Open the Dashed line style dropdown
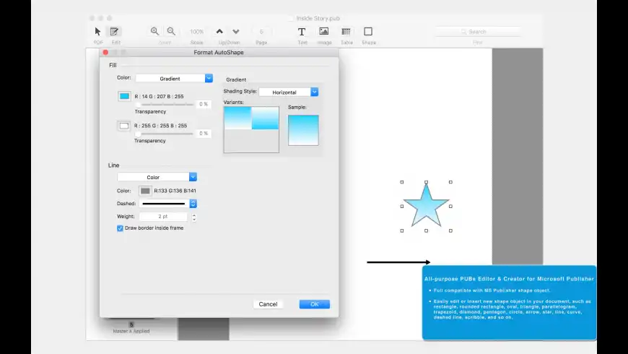Viewport: 628px width, 354px height. (x=167, y=204)
